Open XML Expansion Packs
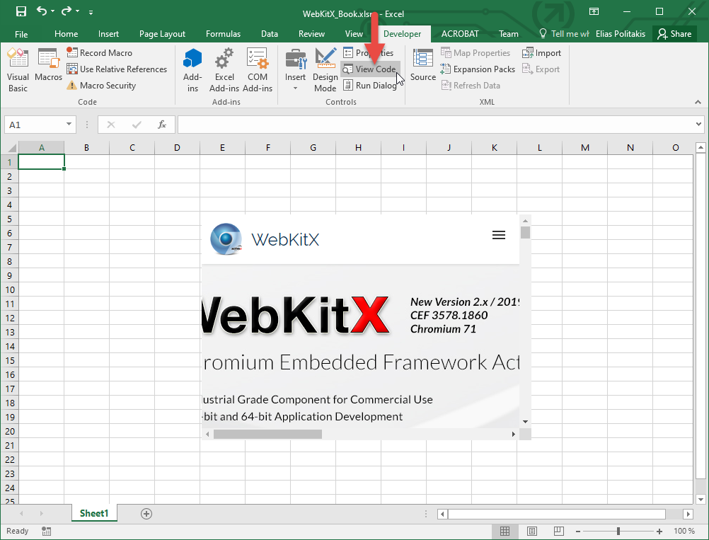Screen dimensions: 709x540 [478, 69]
